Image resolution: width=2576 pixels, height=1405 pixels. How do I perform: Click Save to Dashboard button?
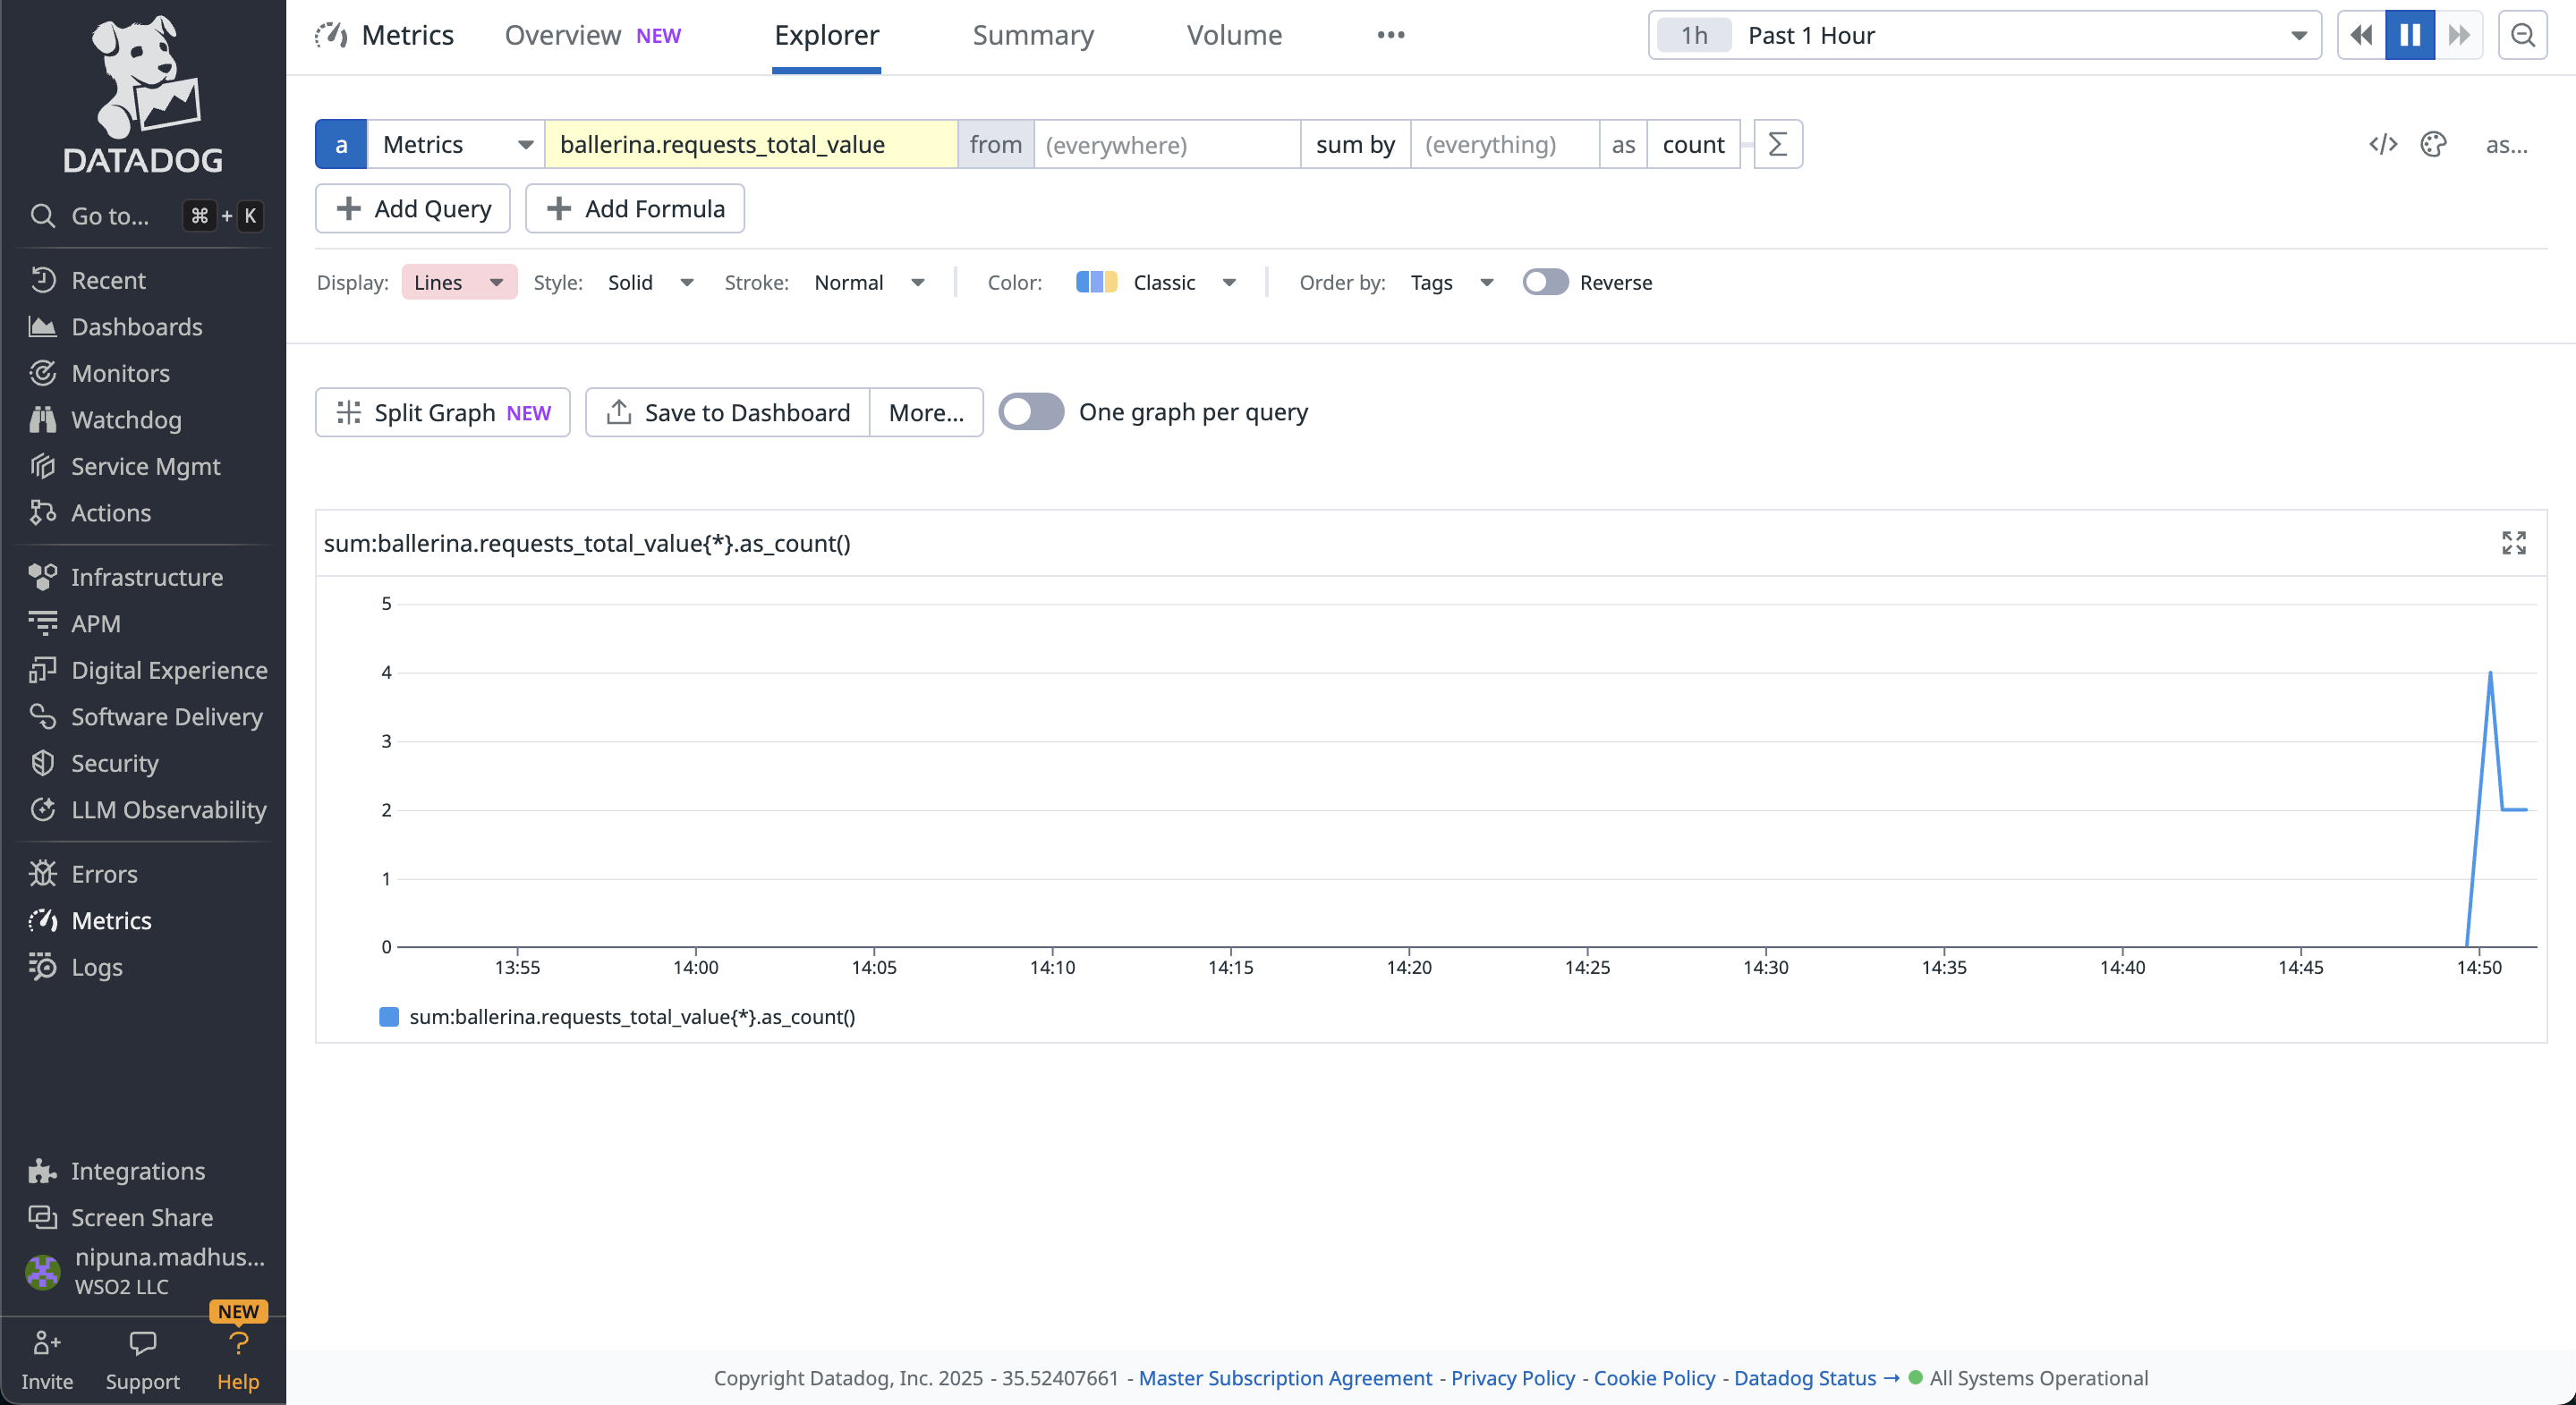click(x=727, y=412)
